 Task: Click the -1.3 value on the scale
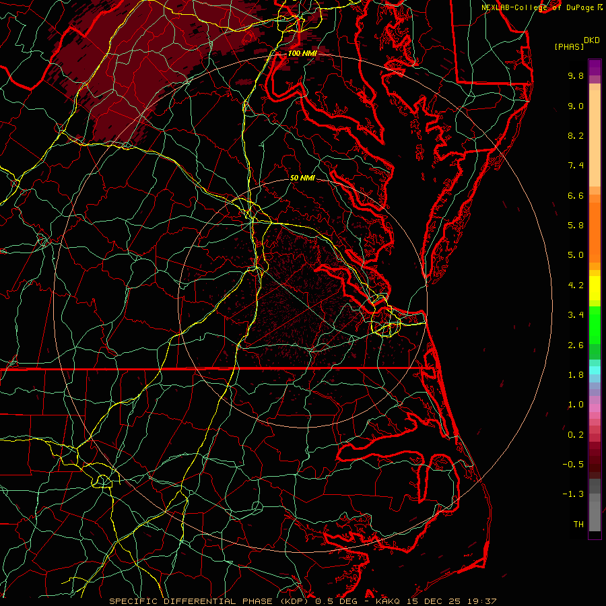pos(573,494)
